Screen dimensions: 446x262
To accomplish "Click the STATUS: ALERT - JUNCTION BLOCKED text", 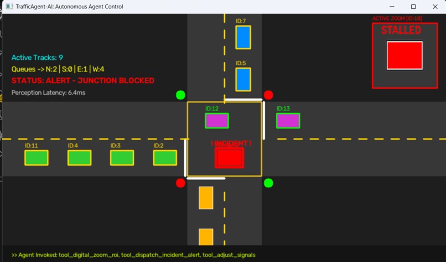I will click(83, 80).
